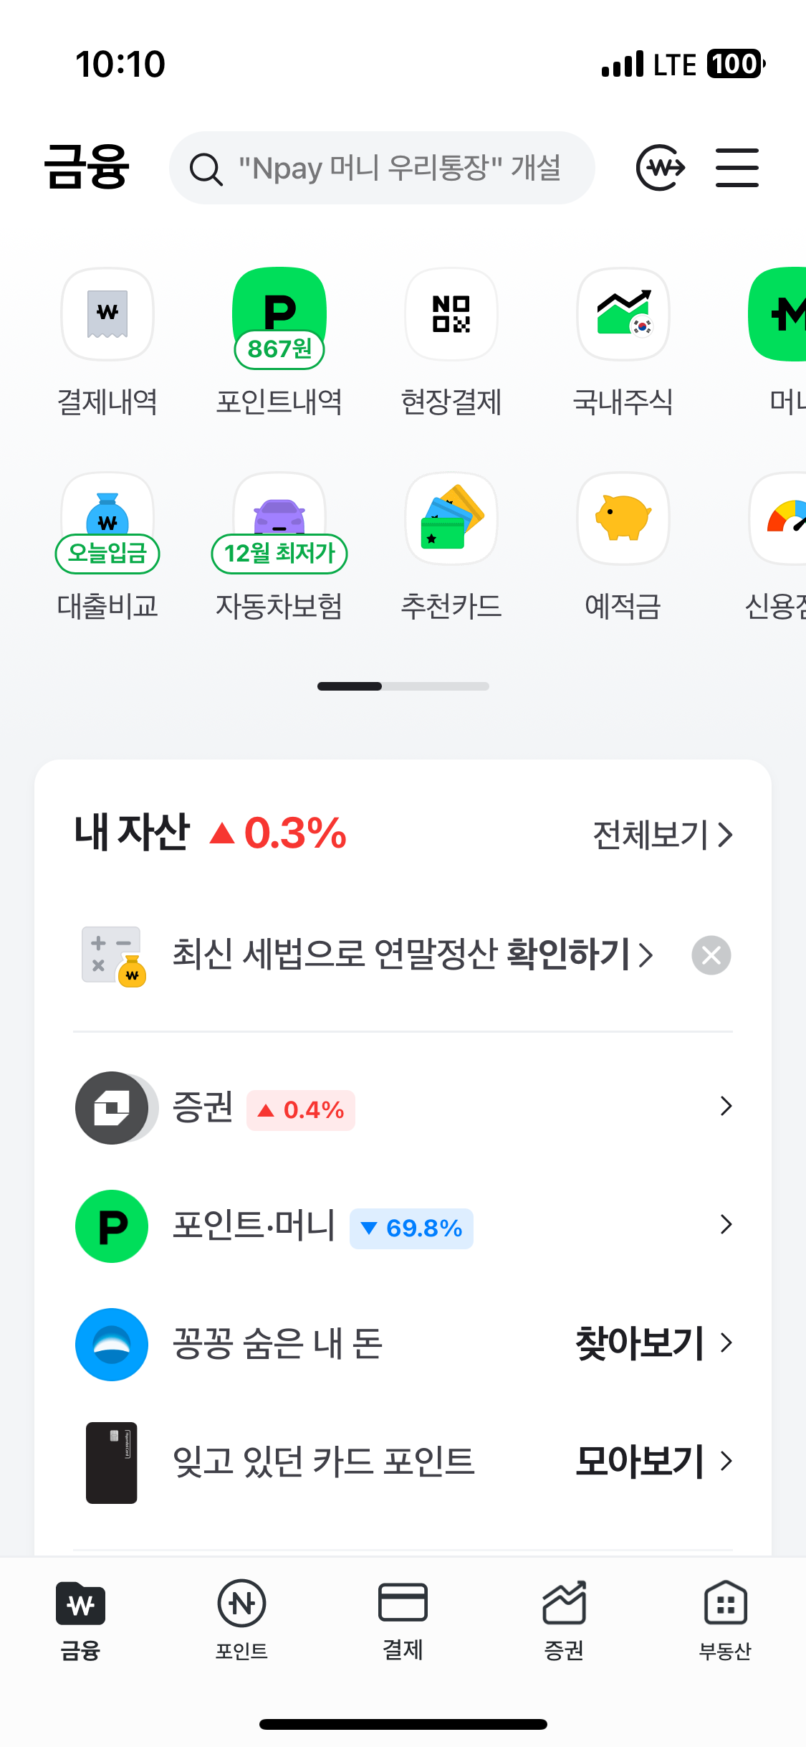Tap the won transfer icon in header
Viewport: 806px width, 1747px height.
[x=660, y=168]
